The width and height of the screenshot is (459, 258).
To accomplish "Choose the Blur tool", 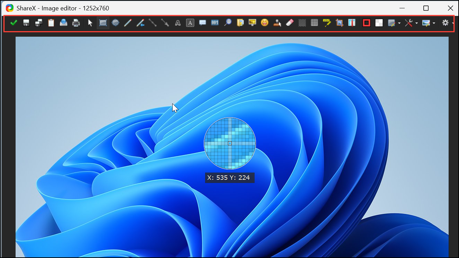I will coord(302,23).
